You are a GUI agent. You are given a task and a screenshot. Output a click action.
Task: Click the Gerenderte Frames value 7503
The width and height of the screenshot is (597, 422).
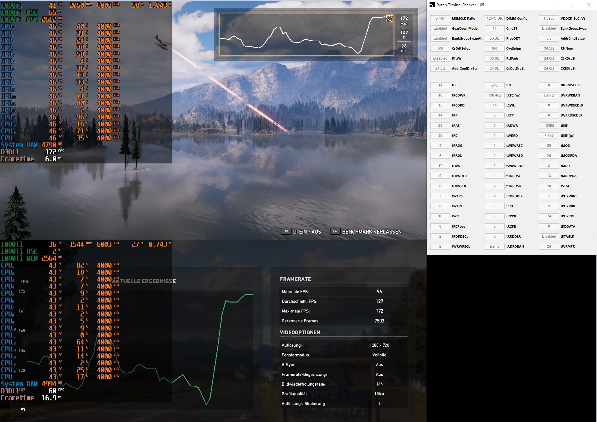380,321
